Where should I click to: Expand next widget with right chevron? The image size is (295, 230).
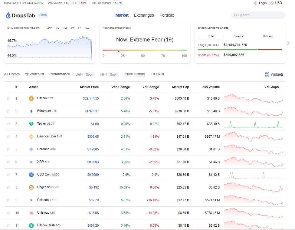[288, 43]
